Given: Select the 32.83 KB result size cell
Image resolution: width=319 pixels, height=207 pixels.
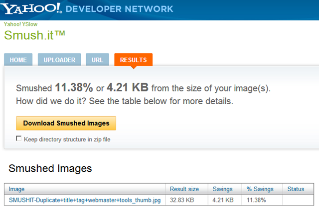Looking at the screenshot, I should point(186,200).
